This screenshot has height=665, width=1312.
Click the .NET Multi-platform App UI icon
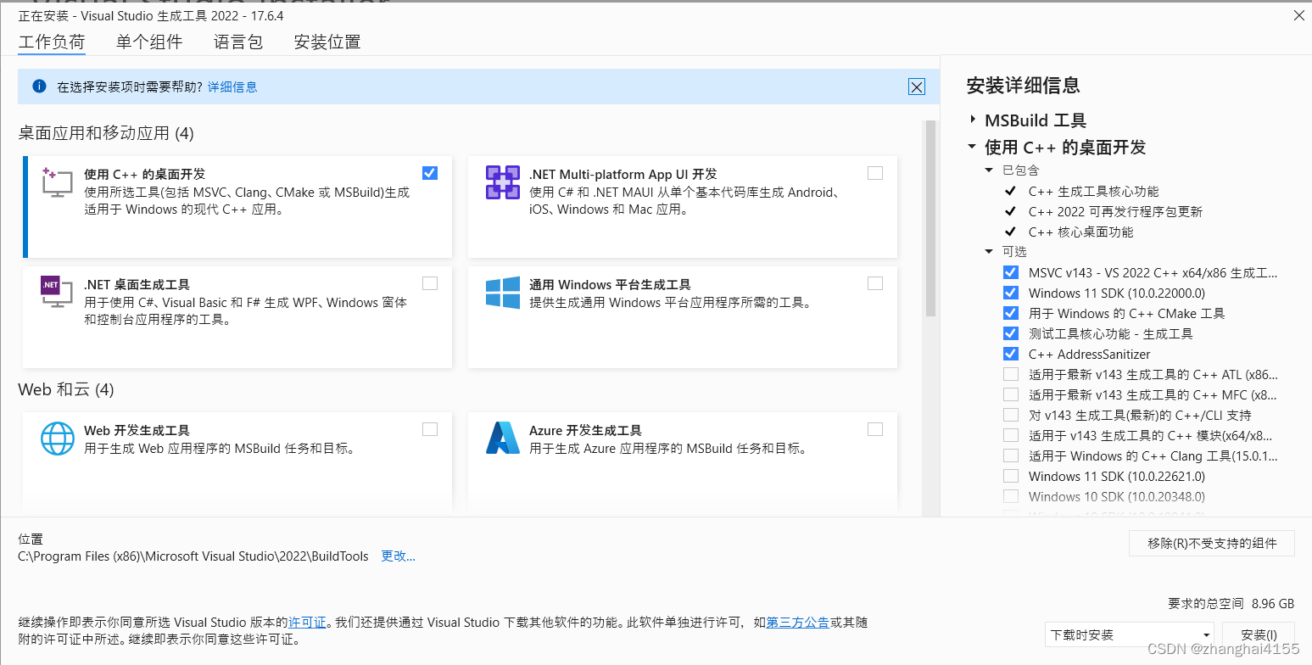(503, 182)
